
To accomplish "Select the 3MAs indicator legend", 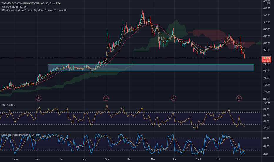I will [x=34, y=10].
